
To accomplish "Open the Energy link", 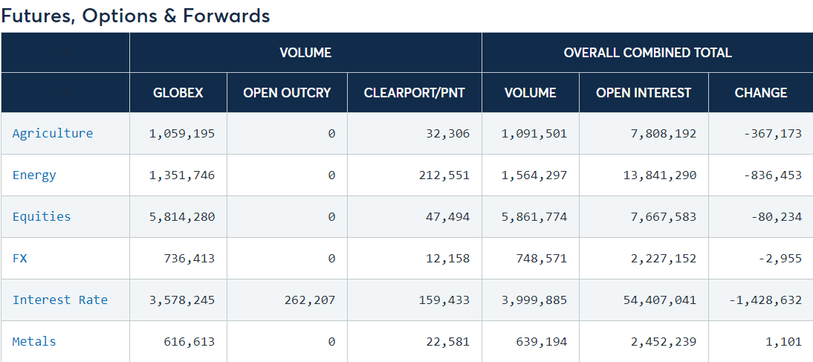I will (34, 175).
